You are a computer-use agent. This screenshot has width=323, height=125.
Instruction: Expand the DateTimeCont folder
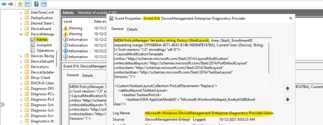click(x=21, y=13)
